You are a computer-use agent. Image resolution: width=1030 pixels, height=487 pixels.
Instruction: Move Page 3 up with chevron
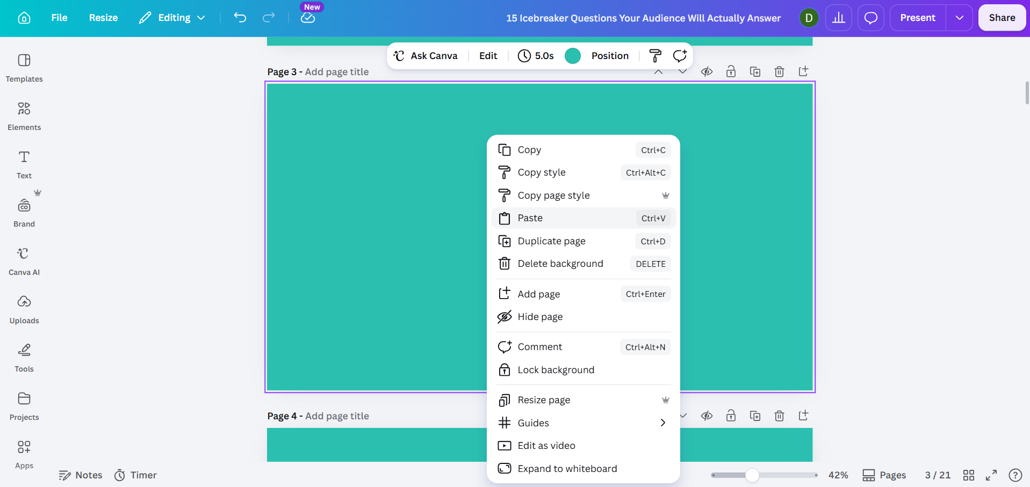[658, 71]
